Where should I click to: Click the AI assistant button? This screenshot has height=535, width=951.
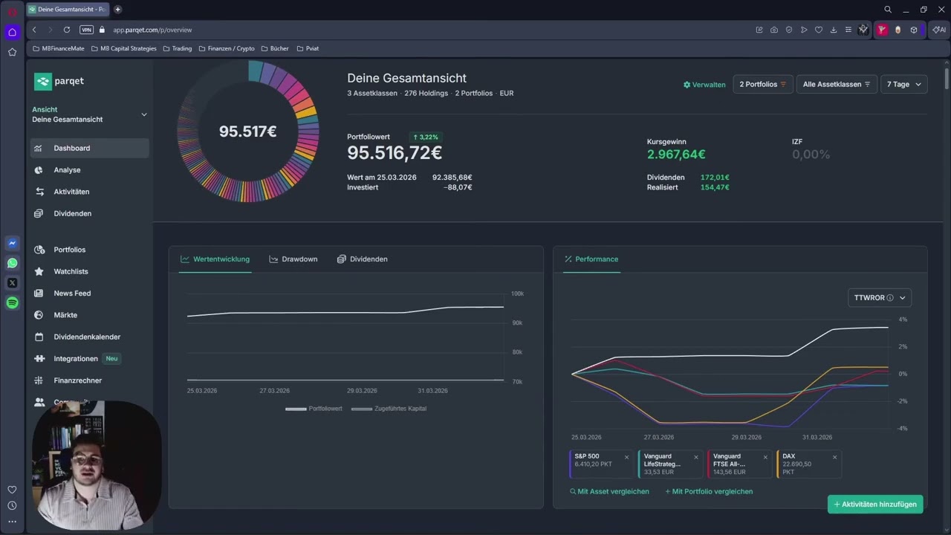tap(939, 30)
